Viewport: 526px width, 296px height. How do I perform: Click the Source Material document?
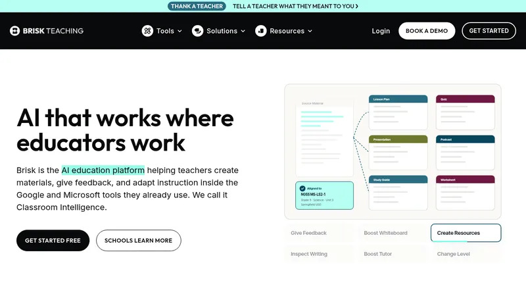tap(324, 137)
